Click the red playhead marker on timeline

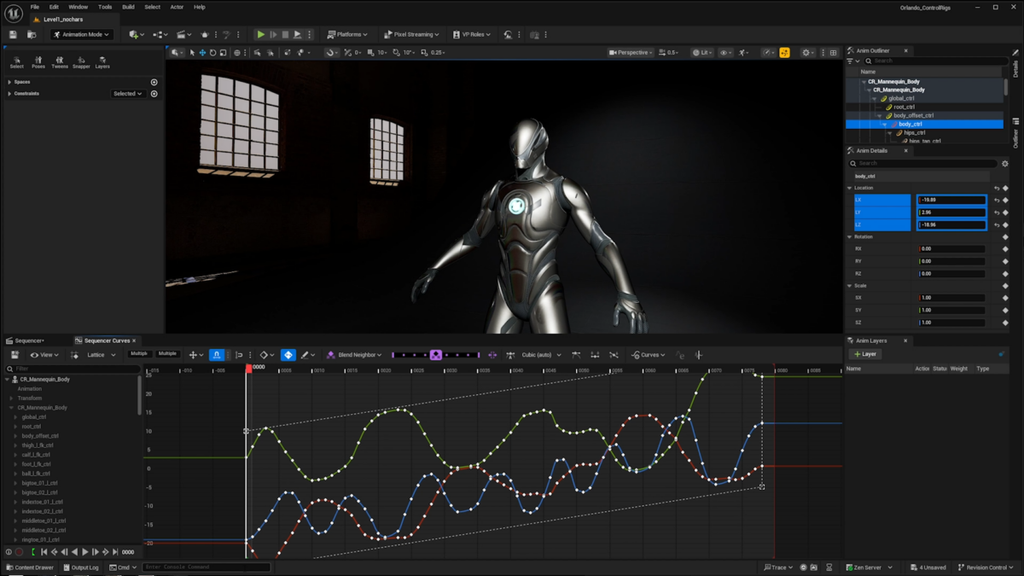point(249,368)
